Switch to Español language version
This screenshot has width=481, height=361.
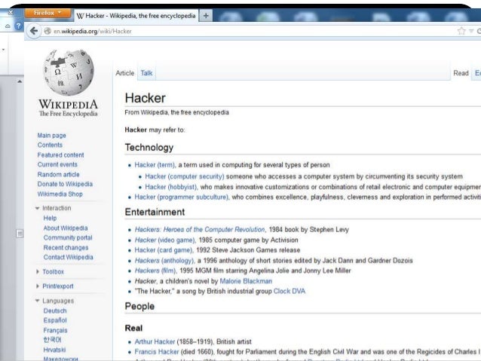click(x=55, y=320)
